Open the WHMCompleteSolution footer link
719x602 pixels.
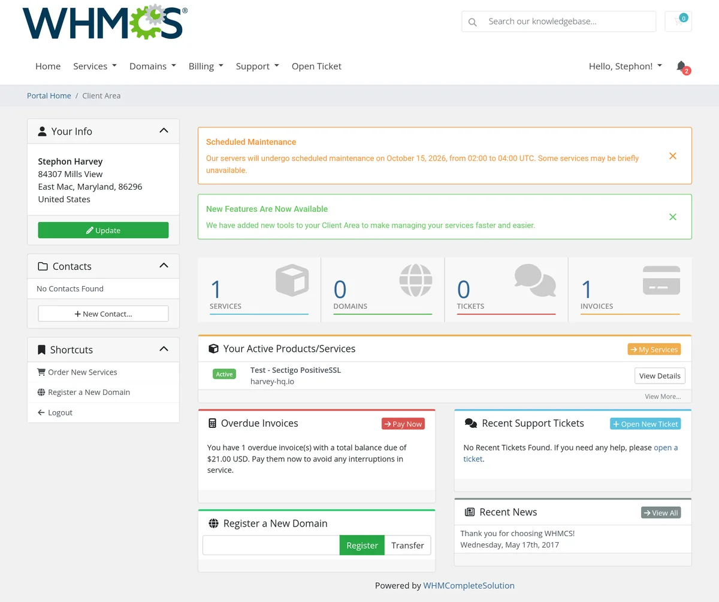(469, 586)
